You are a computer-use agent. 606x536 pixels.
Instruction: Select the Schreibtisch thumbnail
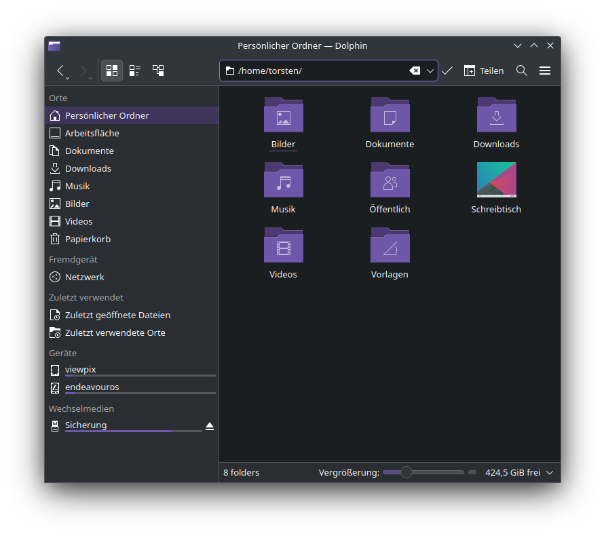pos(497,180)
